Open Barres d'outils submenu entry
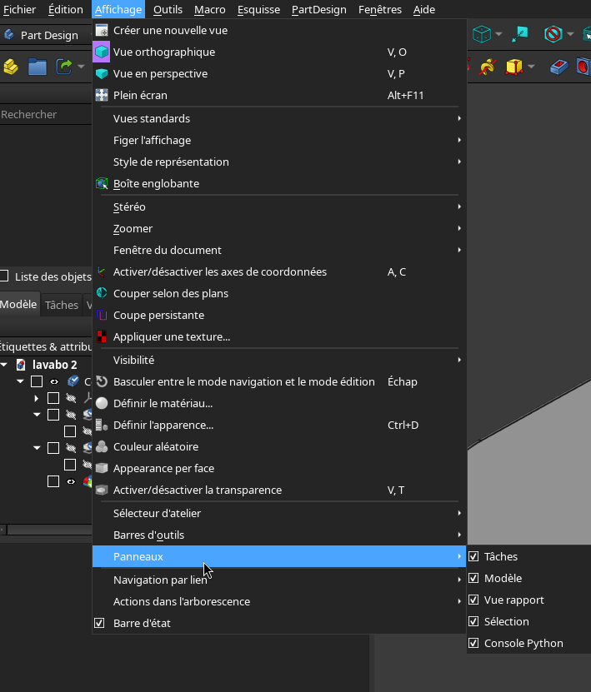This screenshot has height=692, width=591. 279,535
